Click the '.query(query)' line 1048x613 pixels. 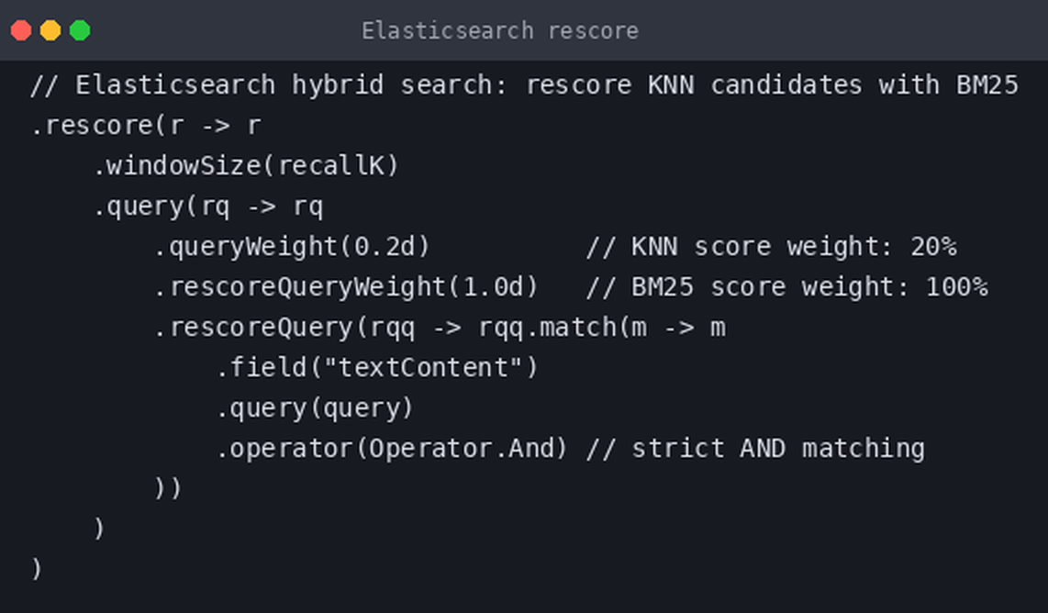tap(315, 407)
